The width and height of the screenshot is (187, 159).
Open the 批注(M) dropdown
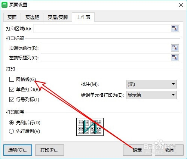151,84
